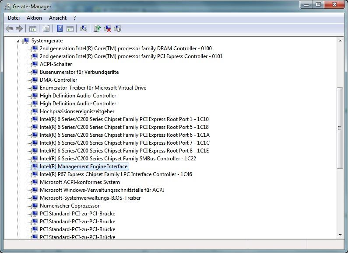Screen dimensions: 348x253
Task: Select Busenumerator für Verbundgeräte entry
Action: point(79,72)
